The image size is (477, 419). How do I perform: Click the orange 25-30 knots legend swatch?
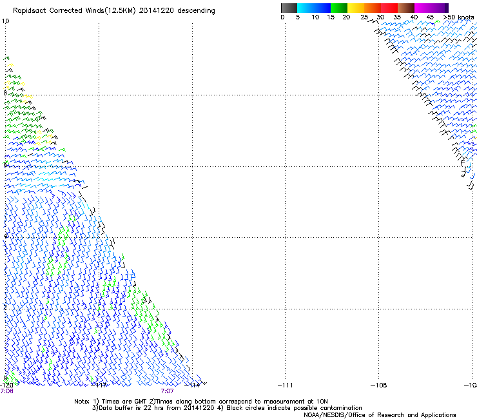pos(373,8)
